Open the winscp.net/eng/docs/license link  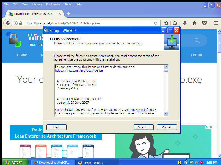pyautogui.click(x=79, y=70)
